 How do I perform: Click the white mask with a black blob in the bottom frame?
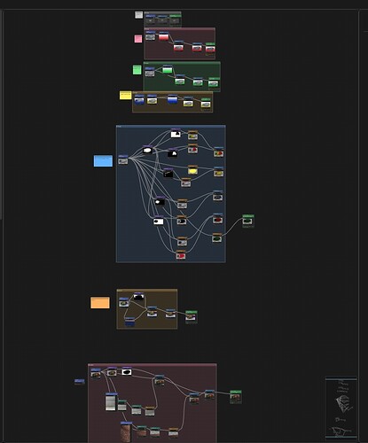(x=127, y=371)
